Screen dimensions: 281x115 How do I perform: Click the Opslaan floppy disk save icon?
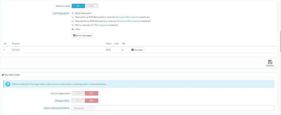(270, 62)
